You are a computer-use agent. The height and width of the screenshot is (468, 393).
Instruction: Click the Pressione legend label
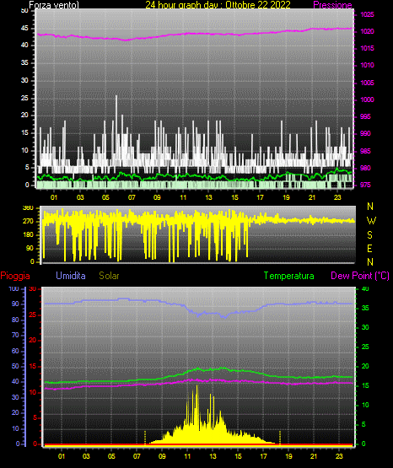[x=332, y=5]
